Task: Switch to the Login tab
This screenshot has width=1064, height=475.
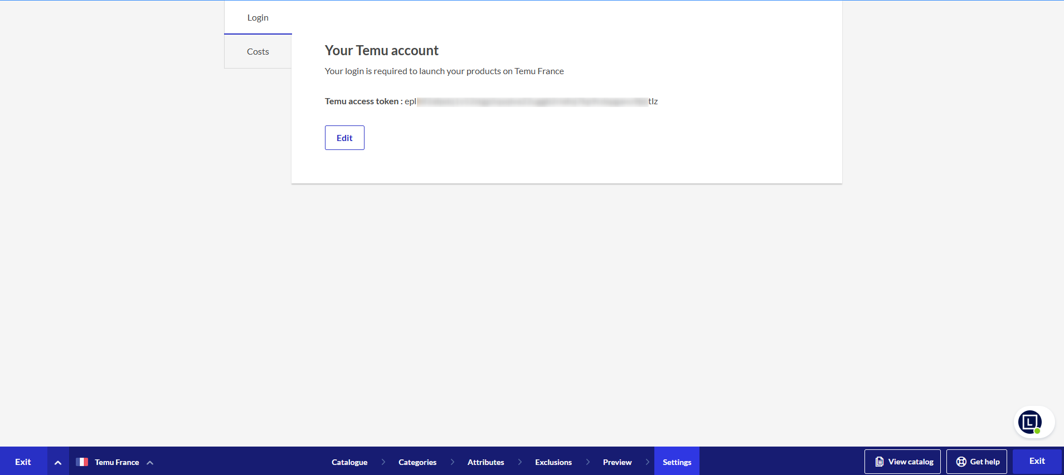Action: pyautogui.click(x=258, y=17)
